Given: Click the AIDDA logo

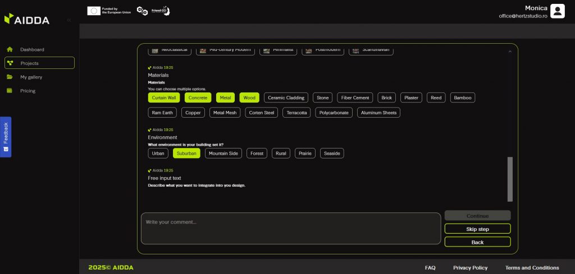Looking at the screenshot, I should click(27, 20).
